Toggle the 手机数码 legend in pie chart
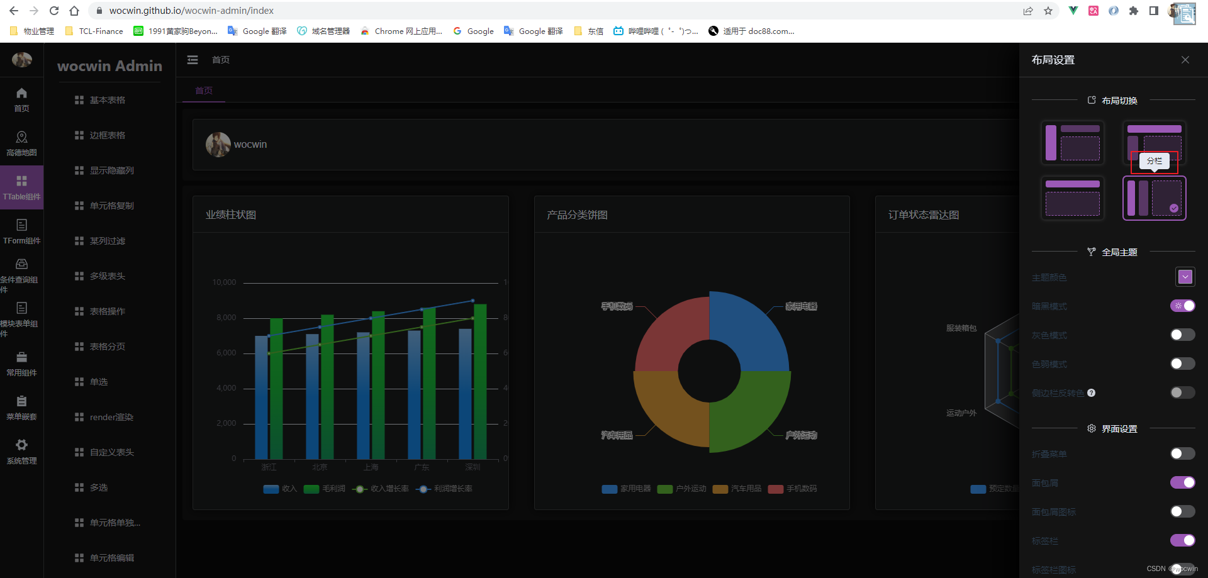Screen dimensions: 1208x578 (x=792, y=489)
